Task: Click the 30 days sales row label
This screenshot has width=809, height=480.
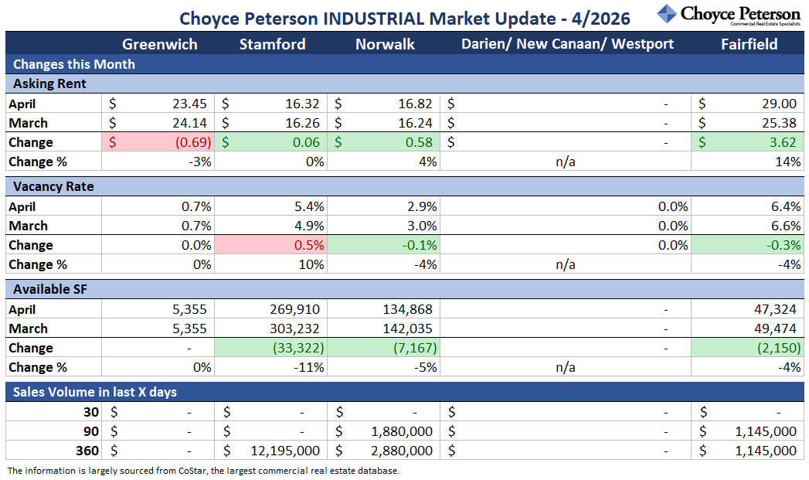Action: click(91, 412)
